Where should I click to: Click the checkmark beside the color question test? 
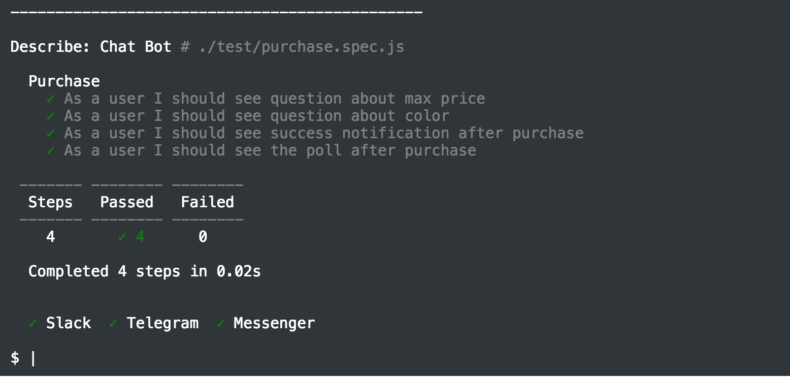51,116
